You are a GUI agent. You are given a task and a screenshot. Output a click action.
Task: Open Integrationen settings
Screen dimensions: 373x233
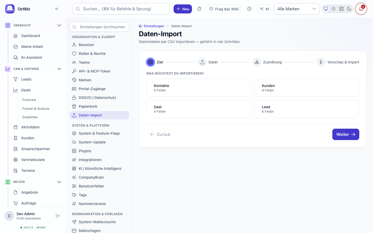(x=99, y=160)
